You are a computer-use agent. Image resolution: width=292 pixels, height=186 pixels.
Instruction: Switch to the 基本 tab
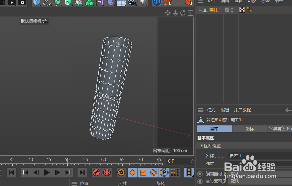pyautogui.click(x=214, y=129)
